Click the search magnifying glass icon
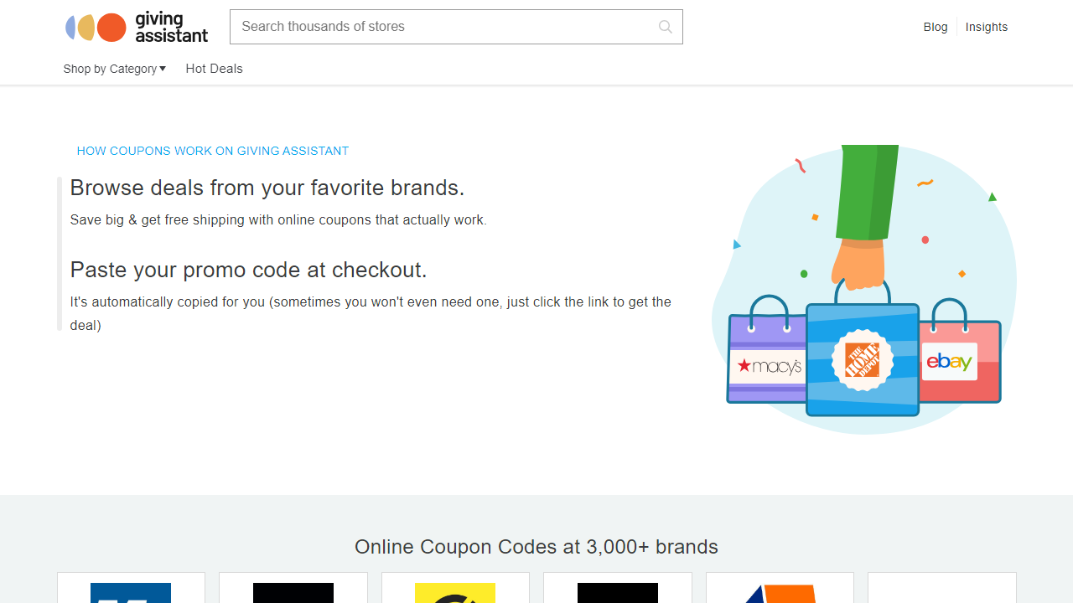The width and height of the screenshot is (1073, 603). coord(665,27)
